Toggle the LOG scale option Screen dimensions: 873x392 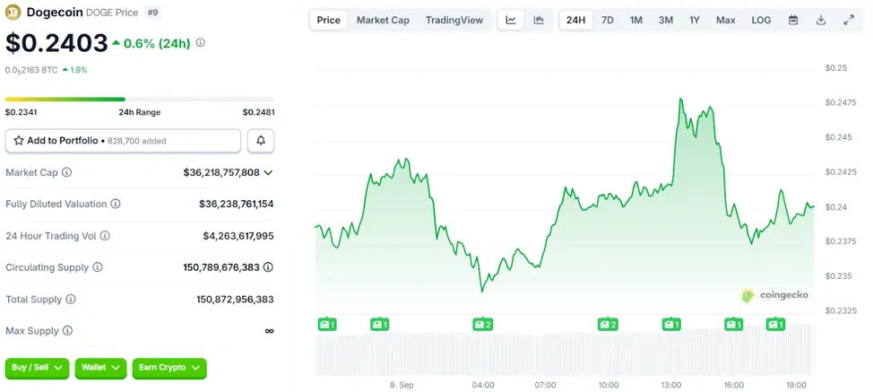point(761,20)
